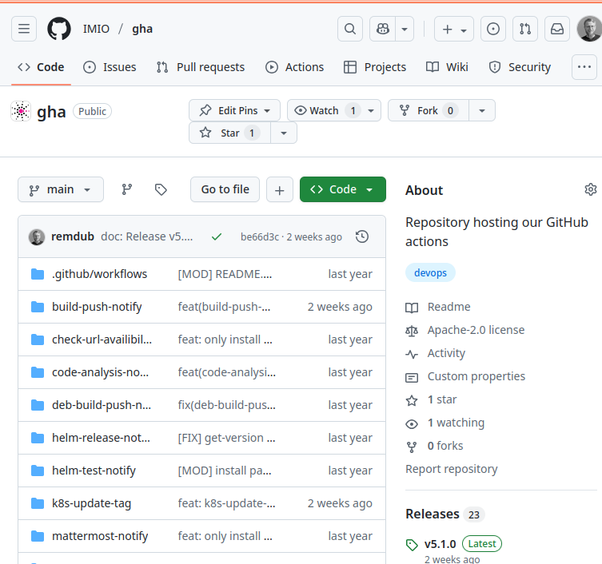Click the GitHub logo home icon

pyautogui.click(x=59, y=29)
